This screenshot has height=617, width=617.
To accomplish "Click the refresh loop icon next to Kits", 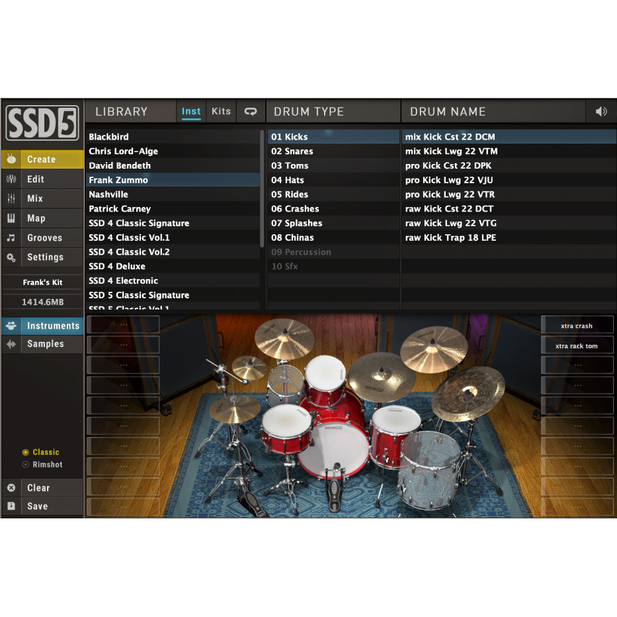I will [251, 111].
